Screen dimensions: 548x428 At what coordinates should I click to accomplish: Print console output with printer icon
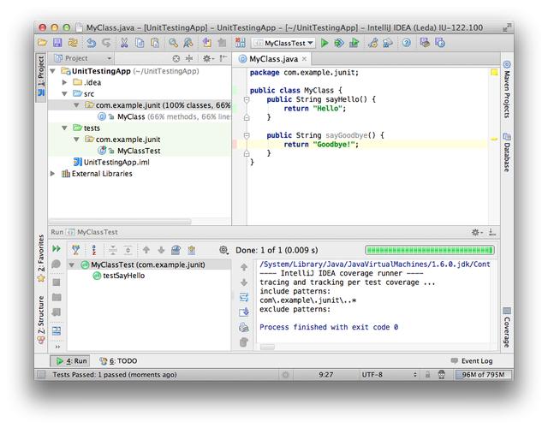[243, 327]
